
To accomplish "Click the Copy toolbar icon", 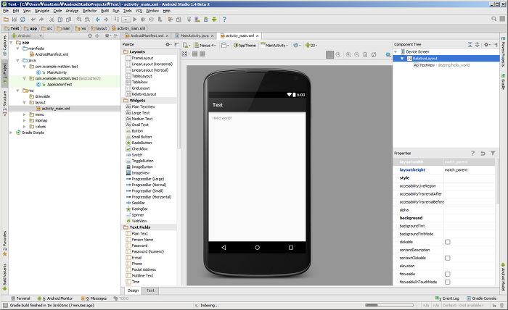I will pos(60,20).
